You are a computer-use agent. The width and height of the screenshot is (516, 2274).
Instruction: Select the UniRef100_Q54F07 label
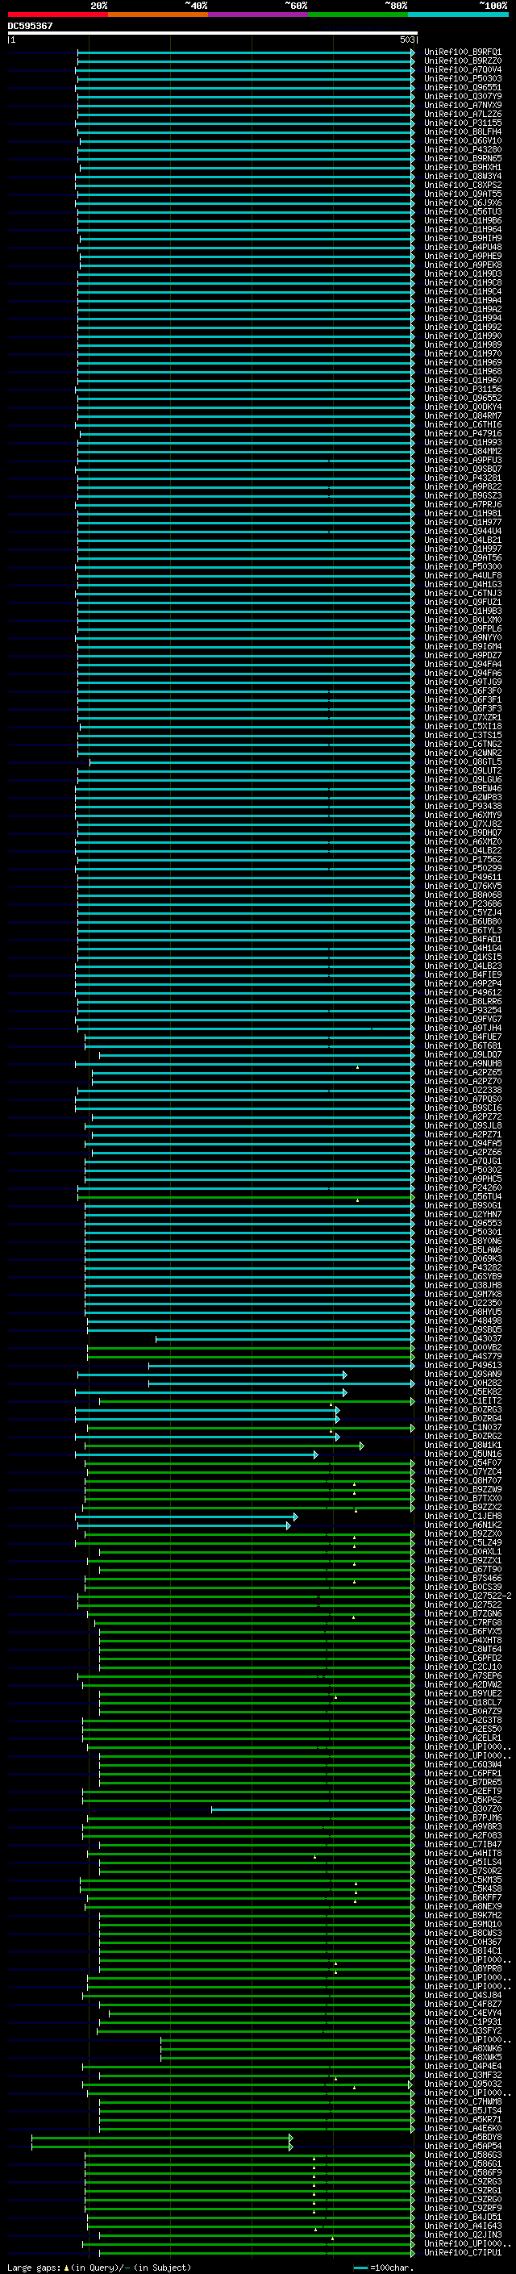click(x=462, y=1462)
